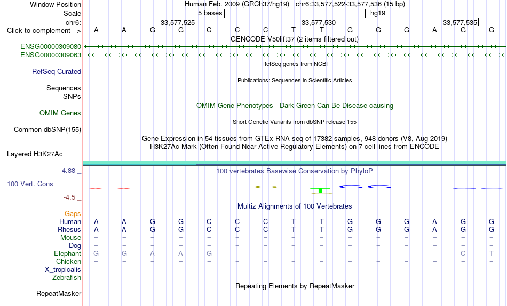507x306 pixels.
Task: Click the -4.5 conservation axis value
Action: pyautogui.click(x=69, y=197)
